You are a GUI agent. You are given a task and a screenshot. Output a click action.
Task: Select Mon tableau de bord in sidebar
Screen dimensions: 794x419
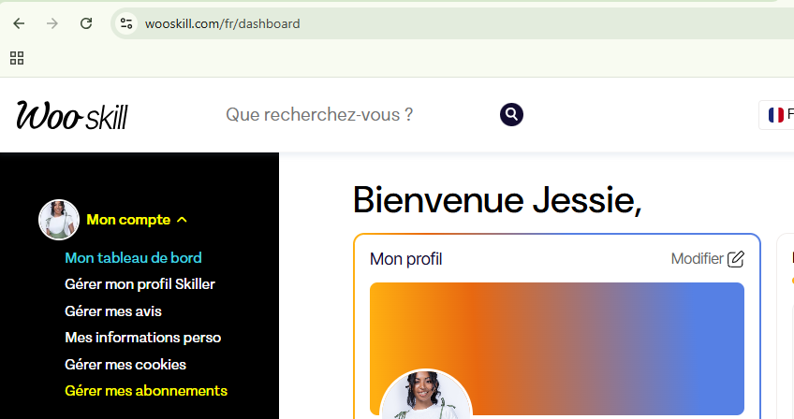pos(133,258)
